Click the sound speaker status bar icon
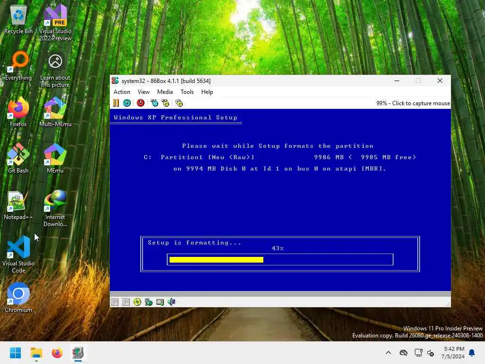The image size is (485, 364). [171, 302]
